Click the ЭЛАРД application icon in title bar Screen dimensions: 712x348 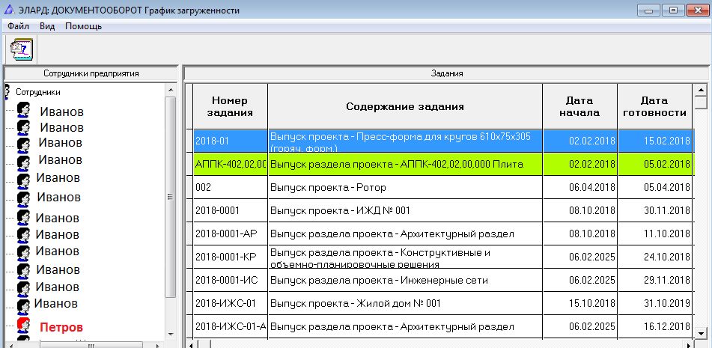click(x=9, y=10)
